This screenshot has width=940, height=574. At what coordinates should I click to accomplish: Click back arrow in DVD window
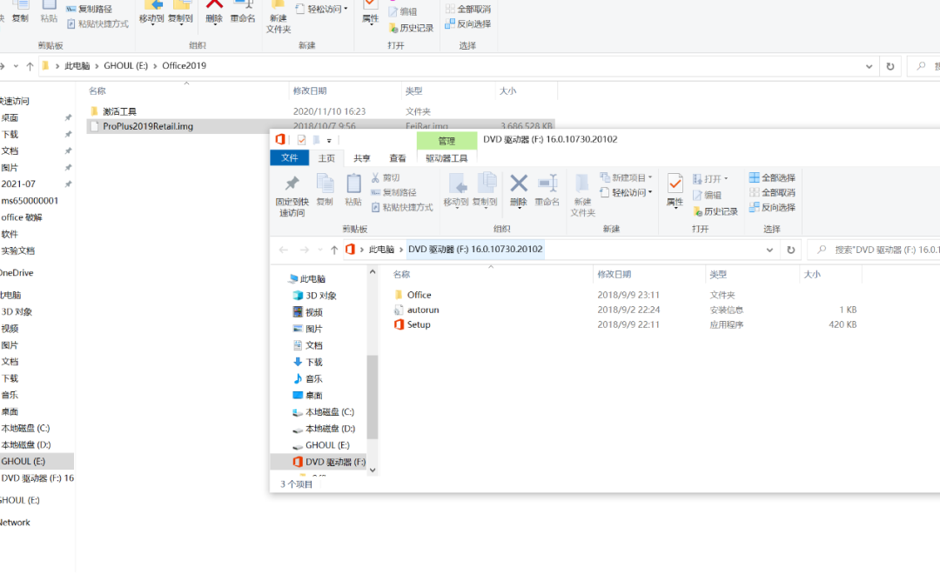coord(284,250)
